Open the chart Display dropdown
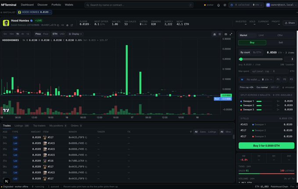This screenshot has height=189, width=298. click(x=75, y=34)
